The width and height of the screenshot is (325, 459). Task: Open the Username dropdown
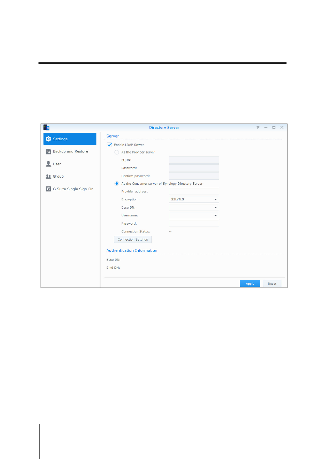click(x=194, y=215)
